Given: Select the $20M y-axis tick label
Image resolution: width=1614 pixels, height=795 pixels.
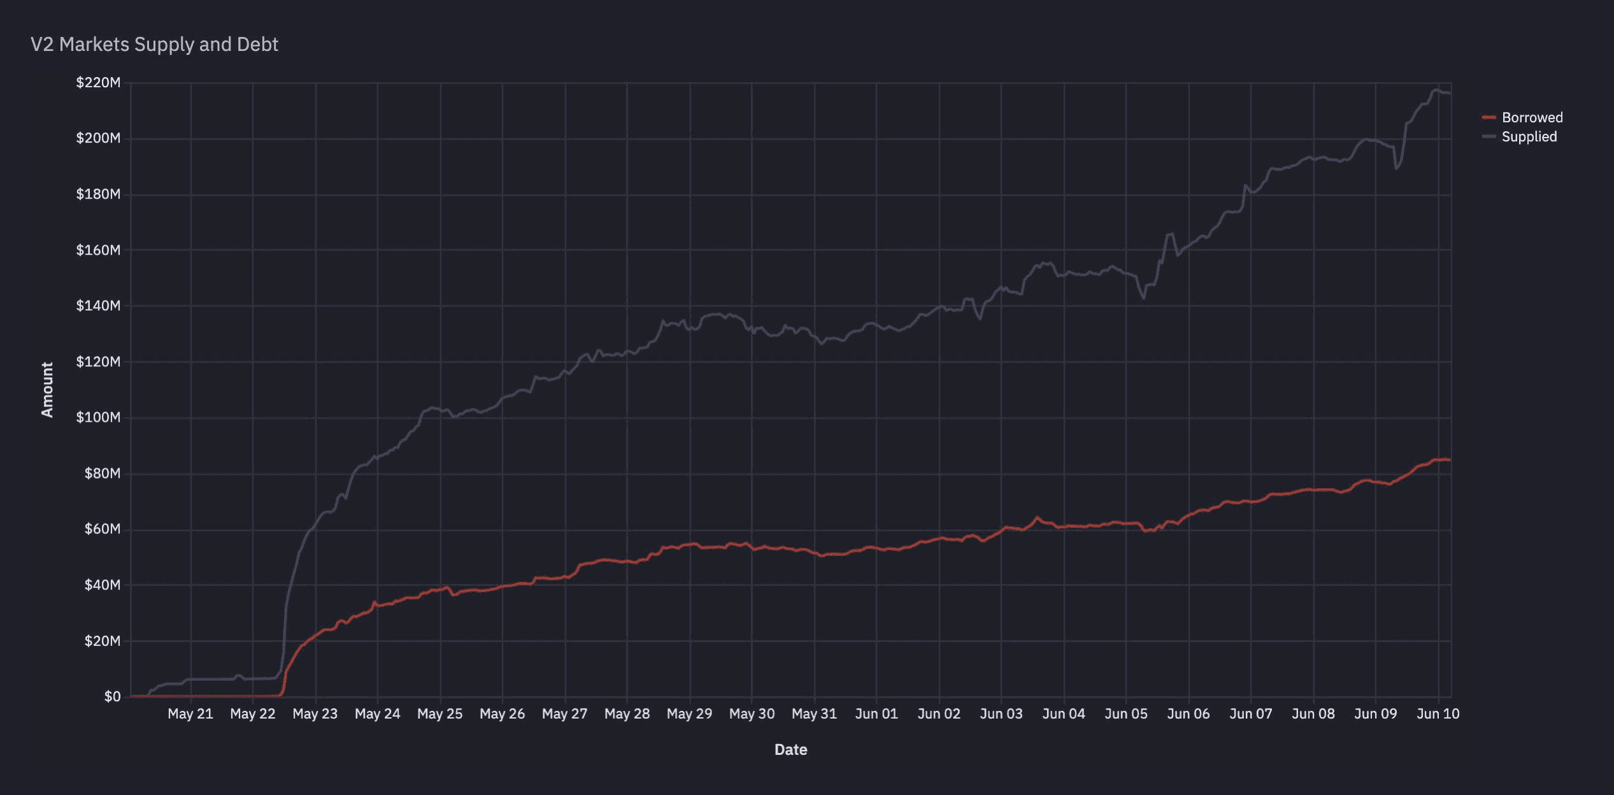Looking at the screenshot, I should click(102, 641).
